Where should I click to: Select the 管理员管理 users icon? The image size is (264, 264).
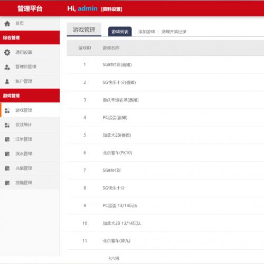click(7, 67)
